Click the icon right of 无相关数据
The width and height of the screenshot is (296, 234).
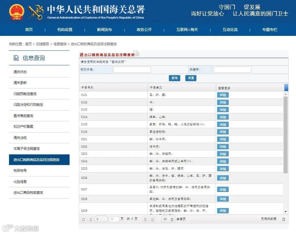[x=284, y=219]
